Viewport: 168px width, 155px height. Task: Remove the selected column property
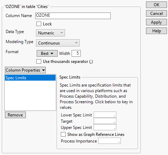coord(15,115)
